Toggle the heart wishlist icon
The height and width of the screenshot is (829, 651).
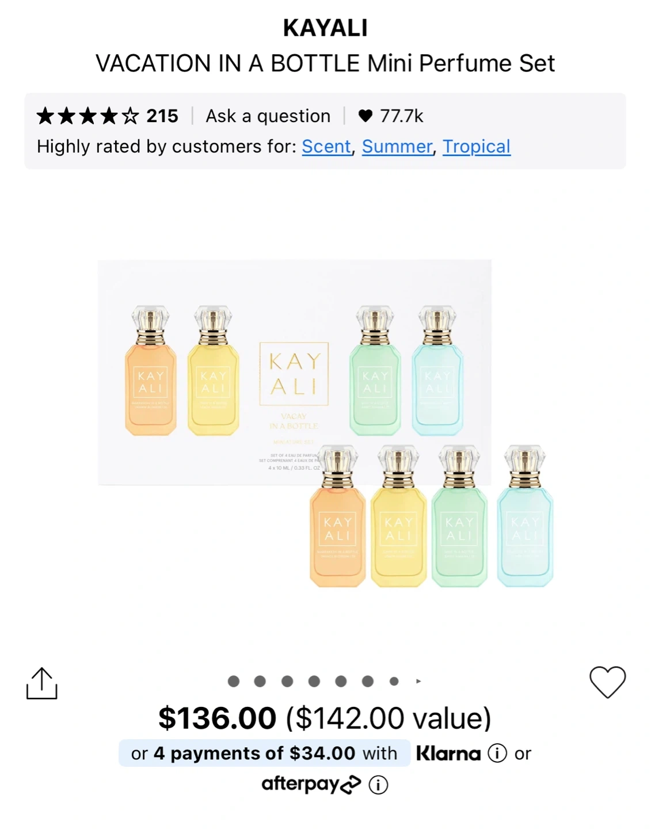(607, 682)
